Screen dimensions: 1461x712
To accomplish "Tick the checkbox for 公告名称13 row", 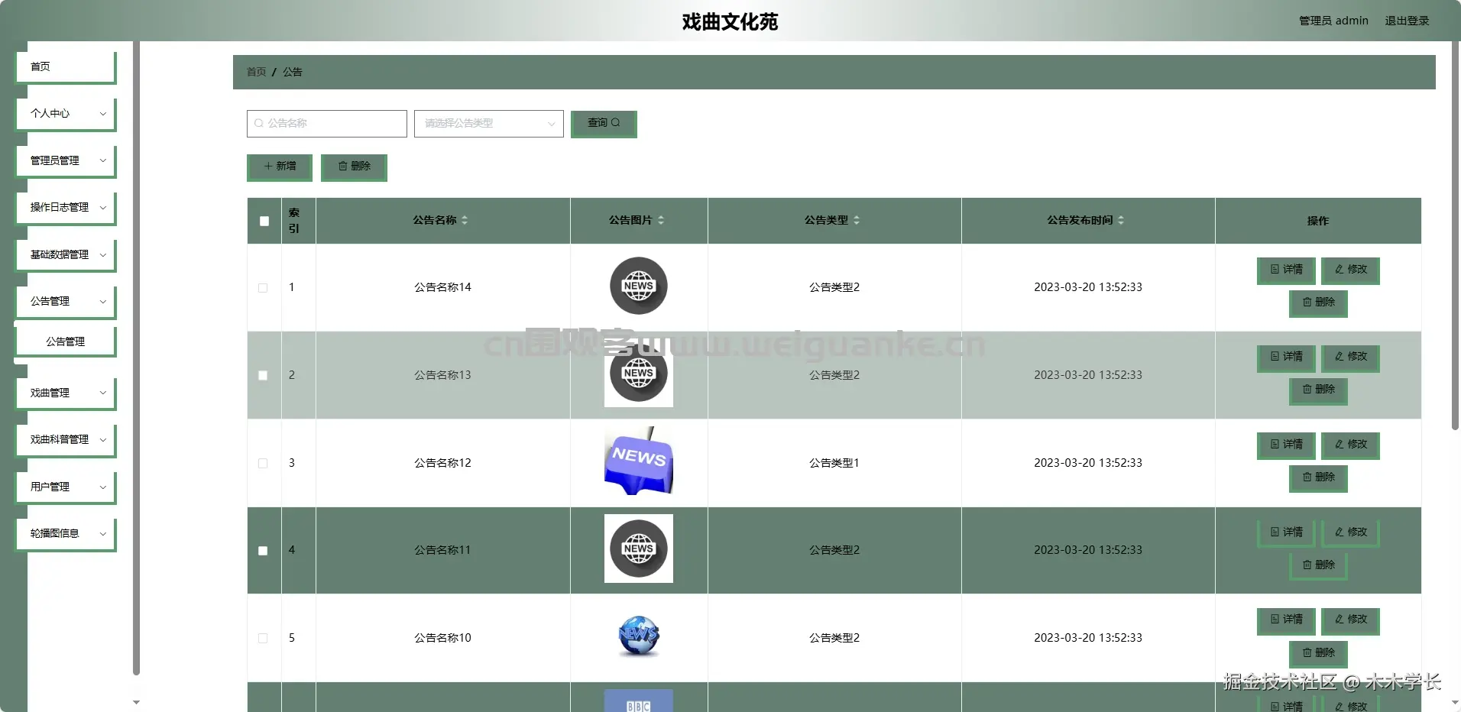I will [x=263, y=375].
